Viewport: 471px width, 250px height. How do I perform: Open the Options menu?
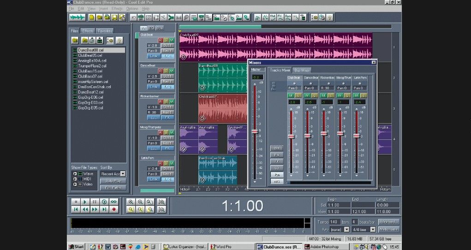coord(132,9)
